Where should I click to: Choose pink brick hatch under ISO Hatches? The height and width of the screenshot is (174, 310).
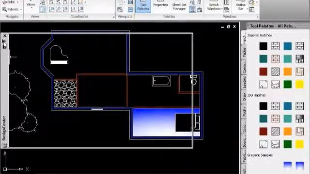point(275,119)
